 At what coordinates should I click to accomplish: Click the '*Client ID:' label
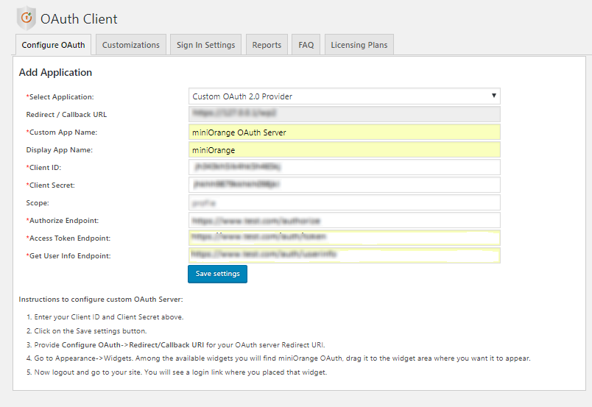point(43,168)
